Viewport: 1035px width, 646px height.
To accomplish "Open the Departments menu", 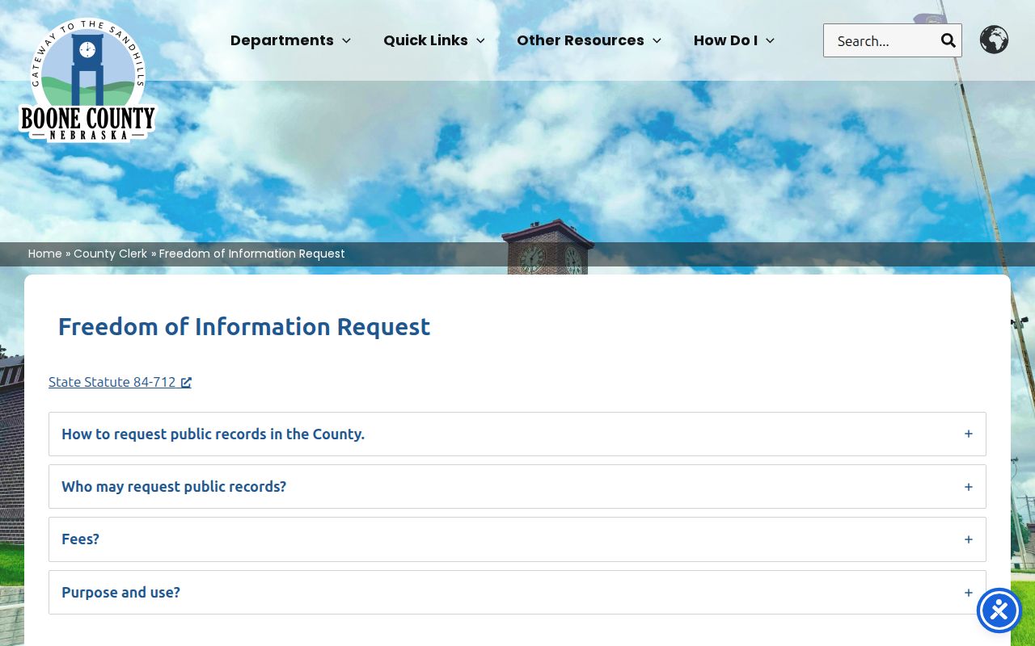I will pos(290,40).
